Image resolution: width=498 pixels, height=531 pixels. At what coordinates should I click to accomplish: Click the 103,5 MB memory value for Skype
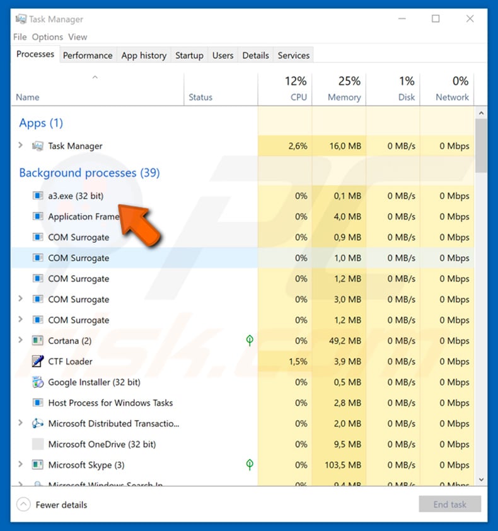tap(342, 465)
